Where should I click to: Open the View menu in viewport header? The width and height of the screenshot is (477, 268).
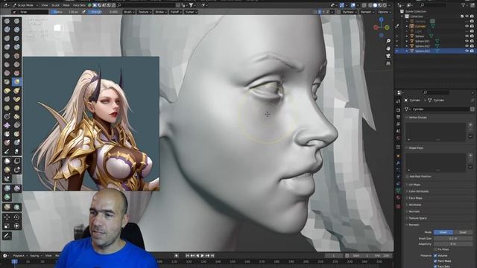[x=45, y=5]
